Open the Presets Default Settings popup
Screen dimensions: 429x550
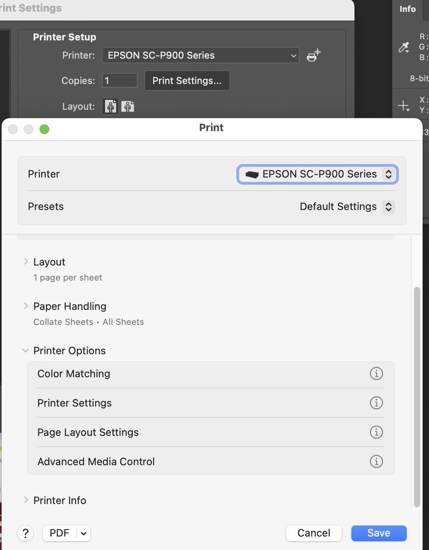point(346,207)
